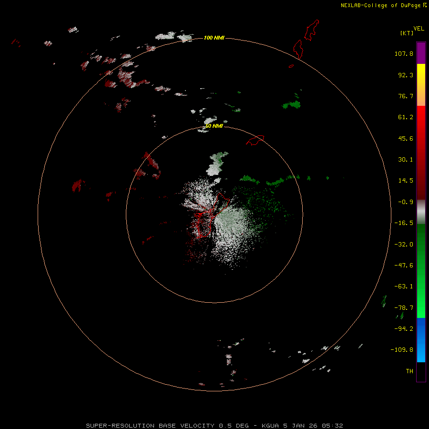The height and width of the screenshot is (429, 429).
Task: Click the NEXLAB-College of DuPage watermark text
Action: point(380,5)
